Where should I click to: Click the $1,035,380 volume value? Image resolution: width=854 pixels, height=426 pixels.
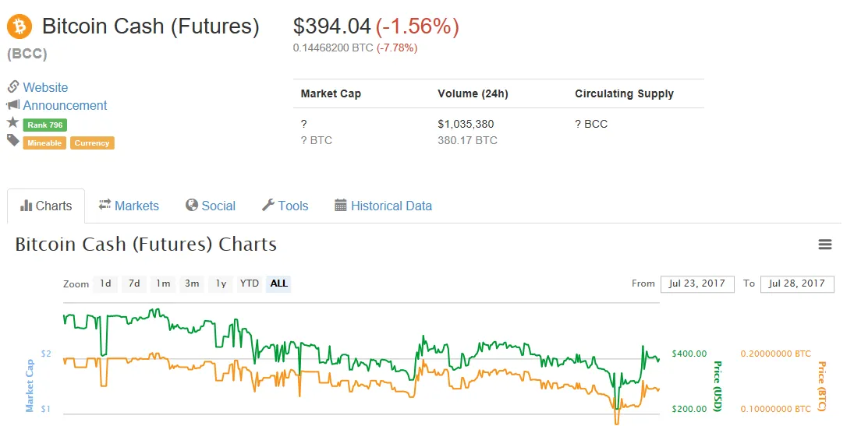click(x=466, y=124)
